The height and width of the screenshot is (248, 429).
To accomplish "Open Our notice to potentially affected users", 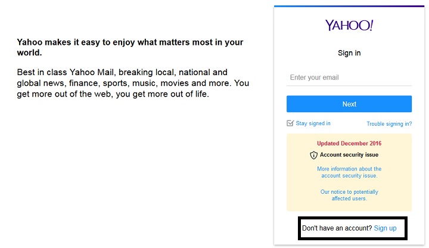I will 349,195.
